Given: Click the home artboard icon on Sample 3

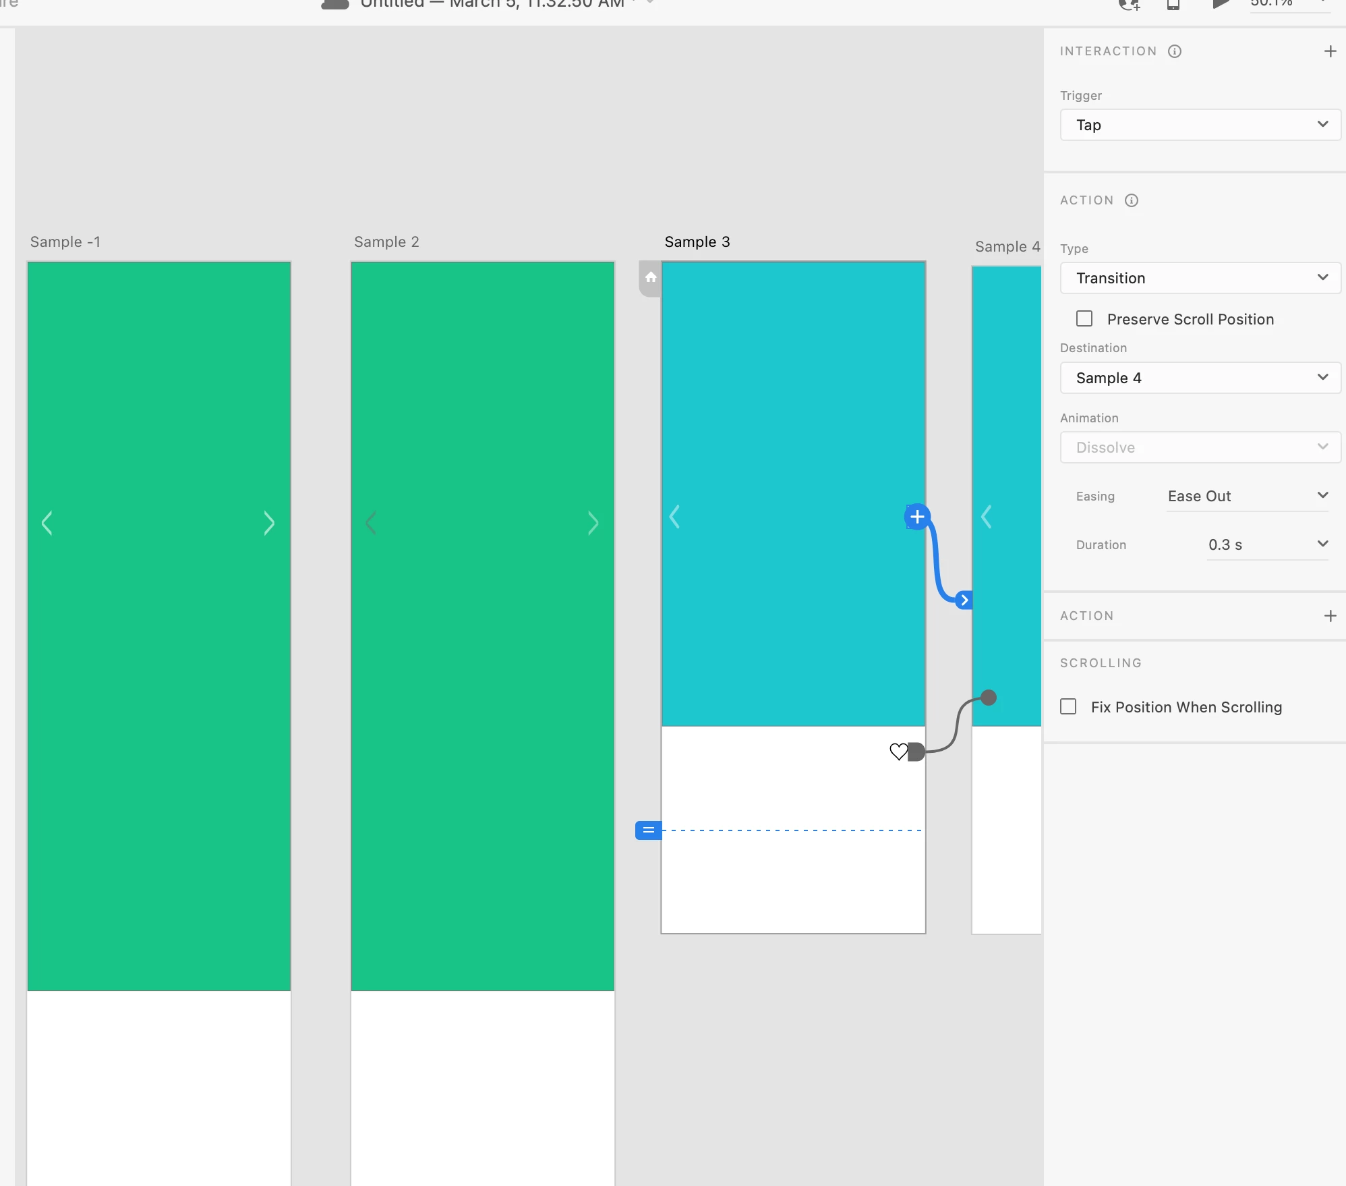Looking at the screenshot, I should pos(650,277).
